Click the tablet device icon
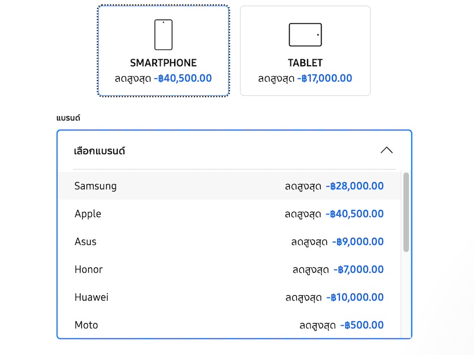Screen dimensions: 474x355 pyautogui.click(x=305, y=35)
